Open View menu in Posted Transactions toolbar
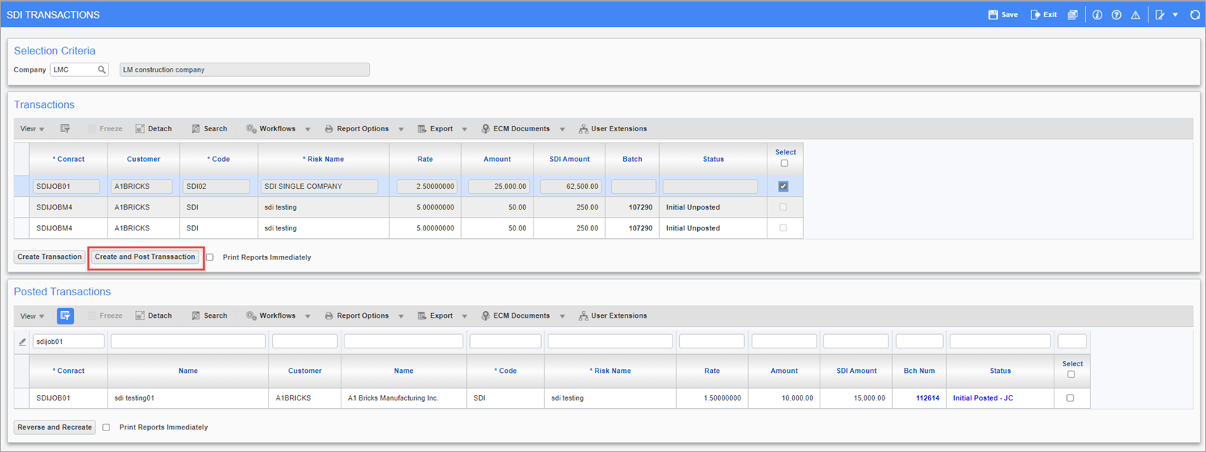 (32, 316)
